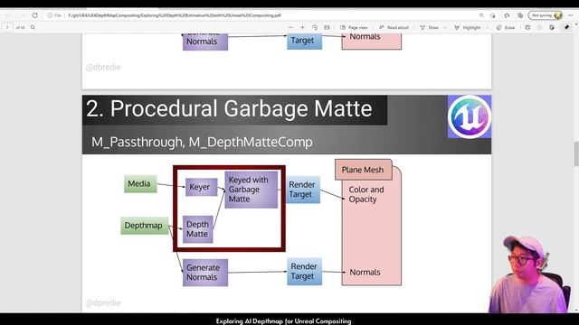This screenshot has width=579, height=325.
Task: Select the Draw tool
Action: point(429,27)
